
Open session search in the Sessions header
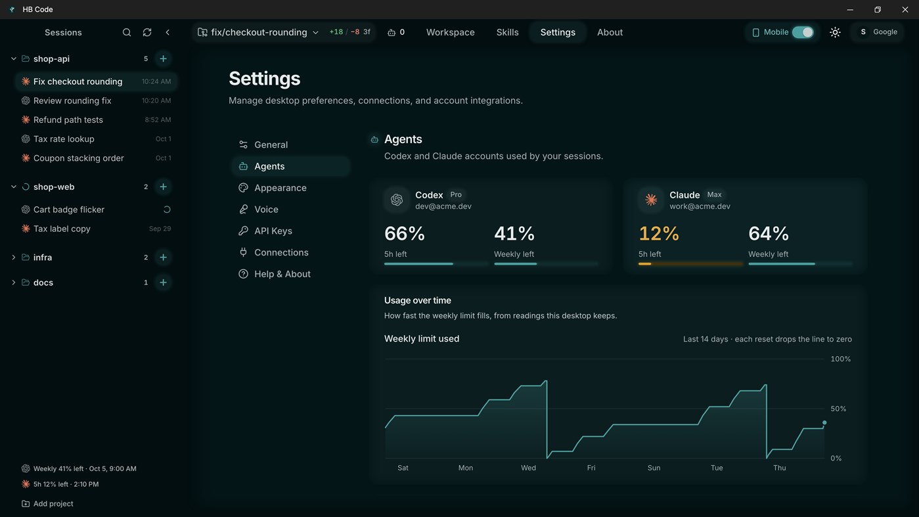[127, 32]
